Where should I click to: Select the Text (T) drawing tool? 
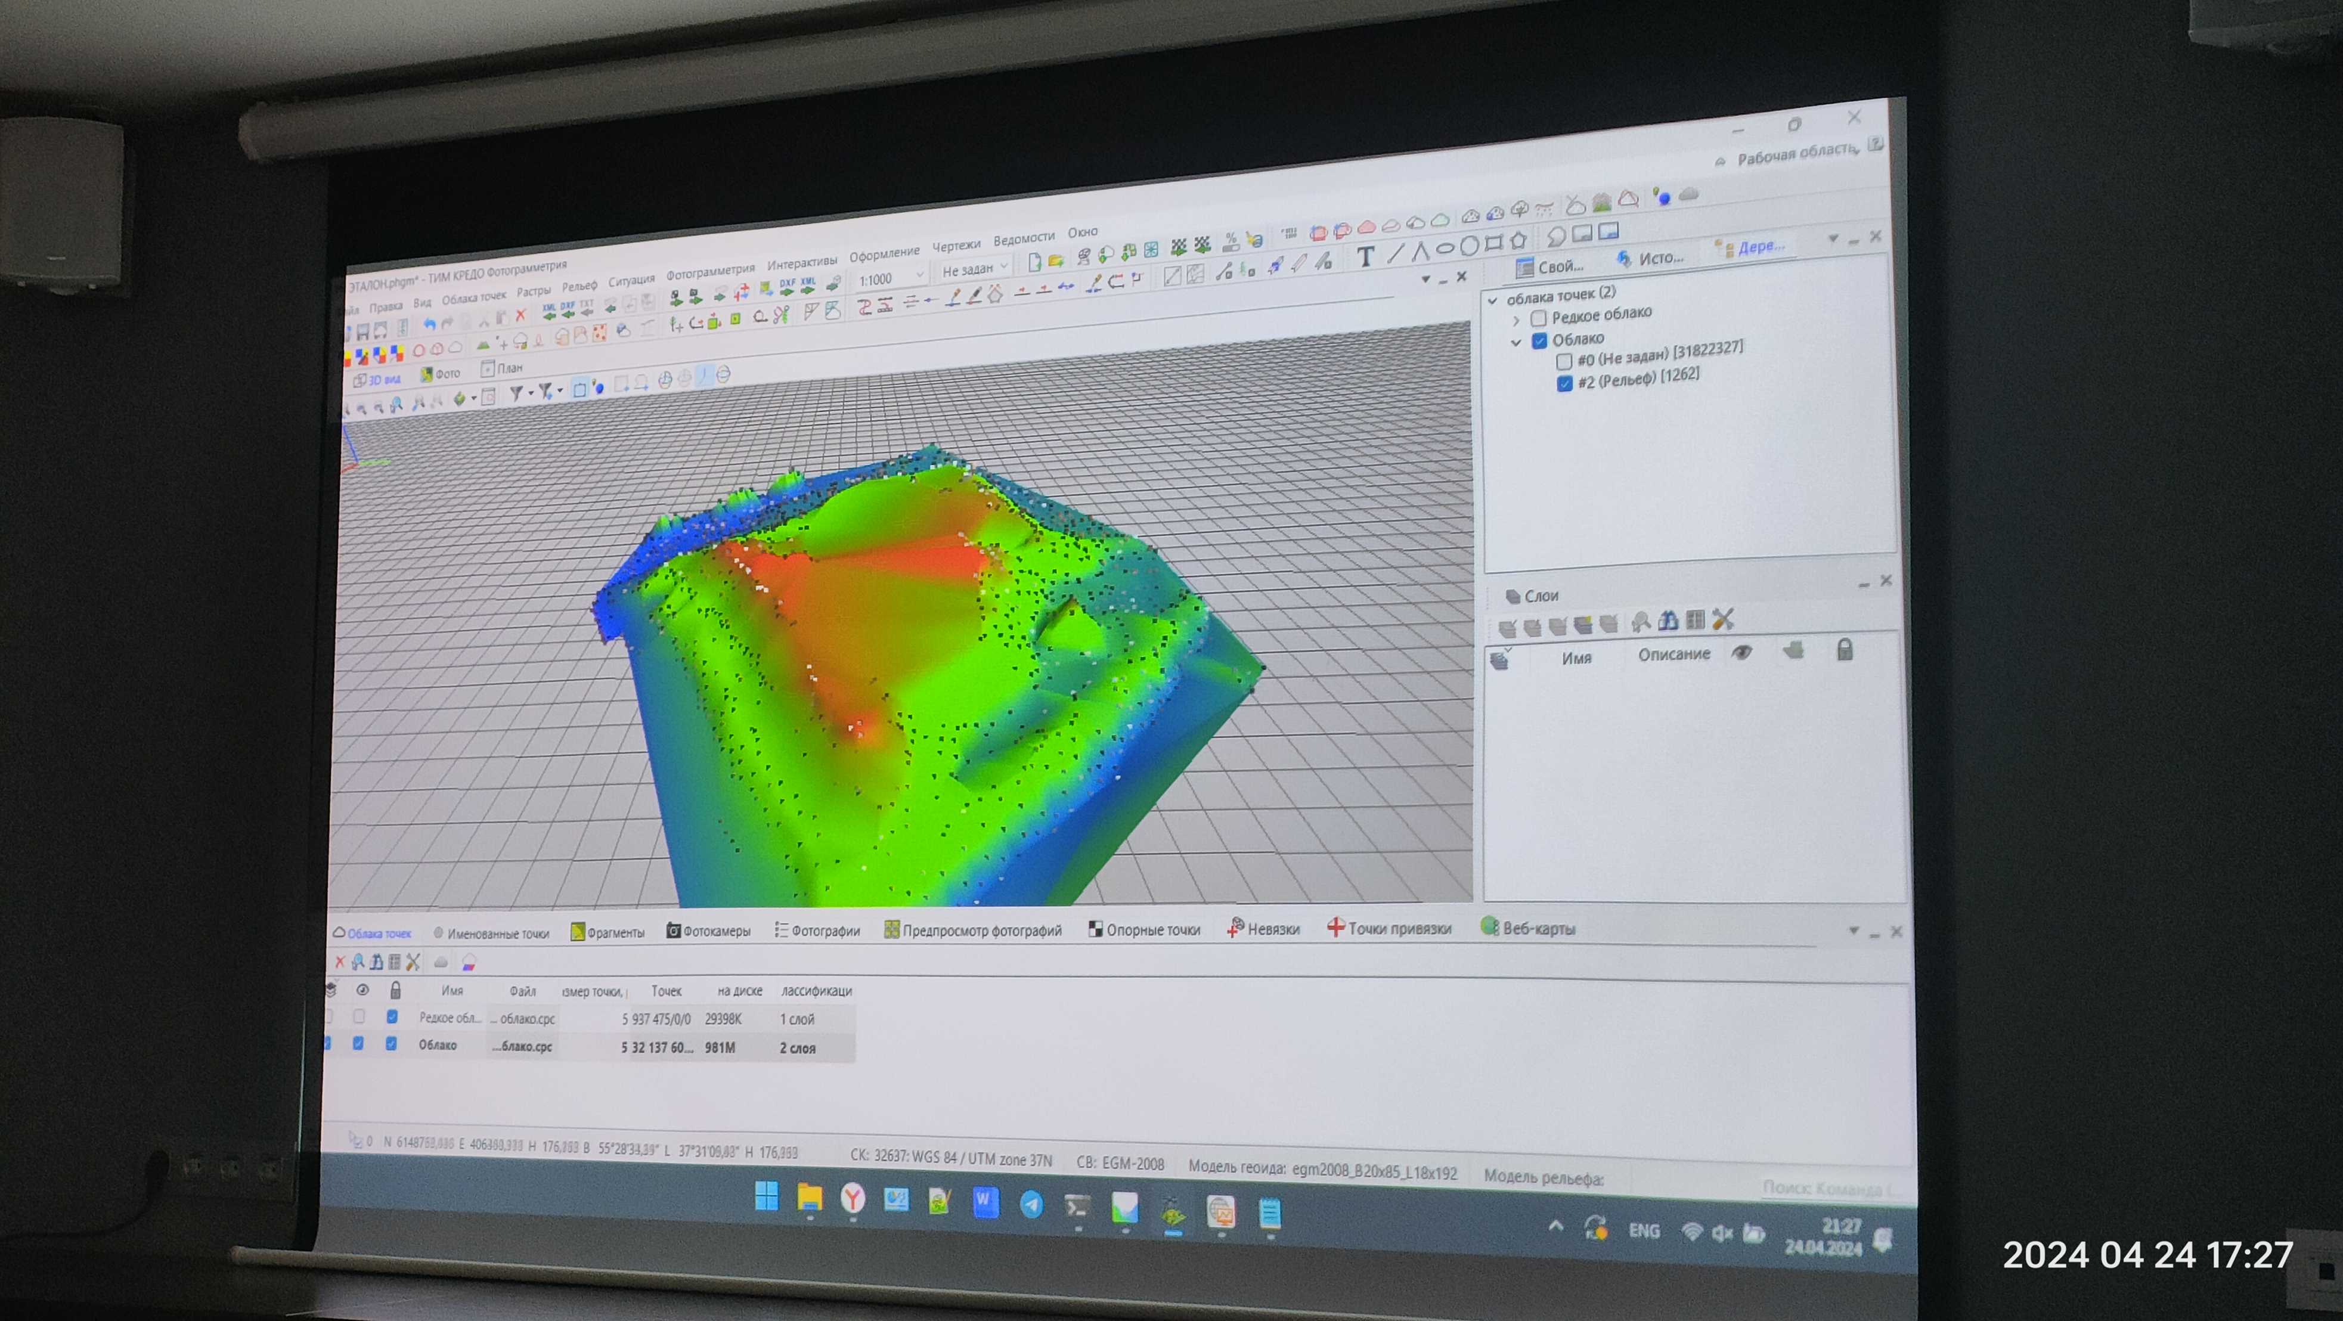tap(1365, 256)
